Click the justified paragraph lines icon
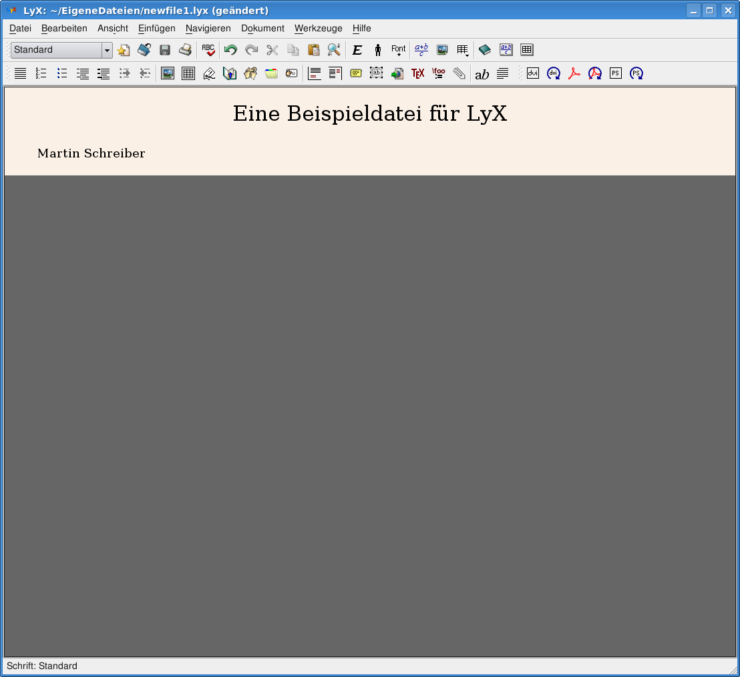This screenshot has height=677, width=740. point(20,73)
